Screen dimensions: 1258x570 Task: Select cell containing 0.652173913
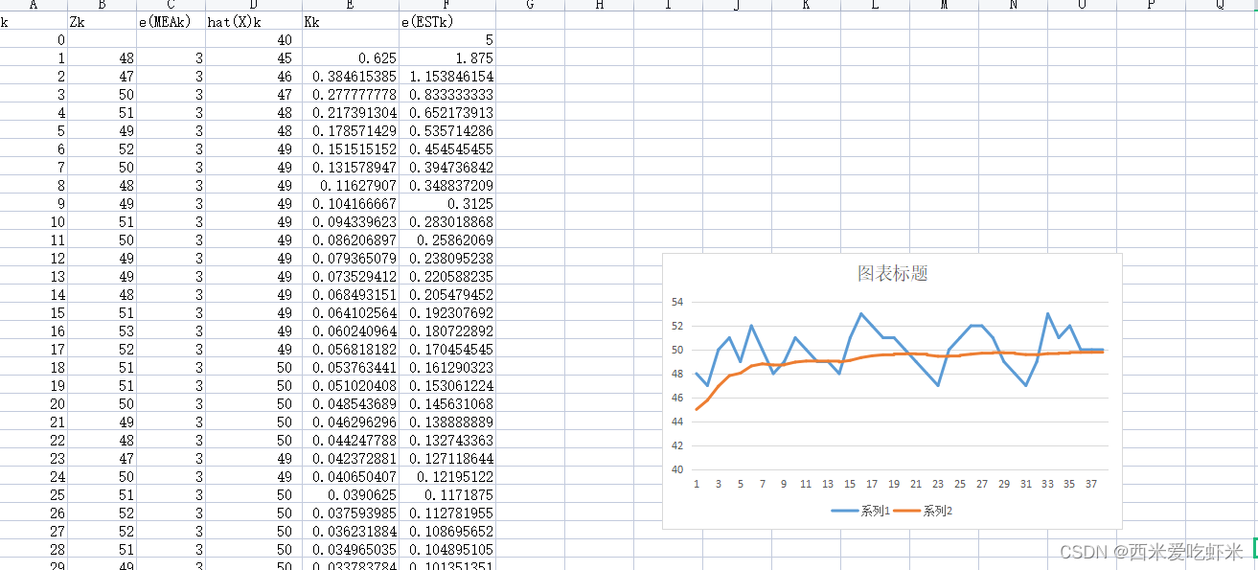(447, 112)
